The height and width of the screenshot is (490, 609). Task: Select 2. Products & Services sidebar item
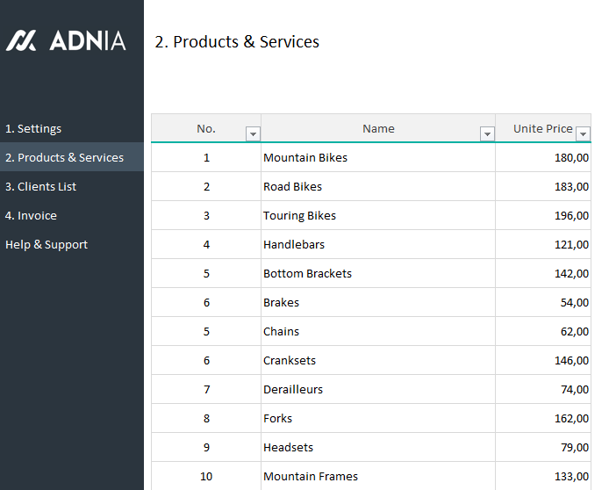pos(64,157)
